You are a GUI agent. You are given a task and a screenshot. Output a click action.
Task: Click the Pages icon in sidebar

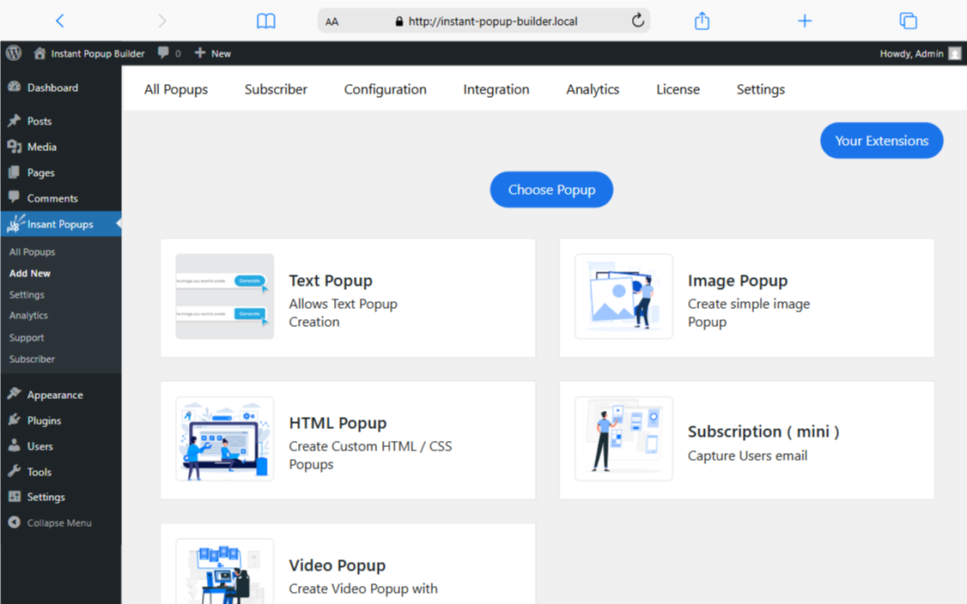pyautogui.click(x=15, y=172)
